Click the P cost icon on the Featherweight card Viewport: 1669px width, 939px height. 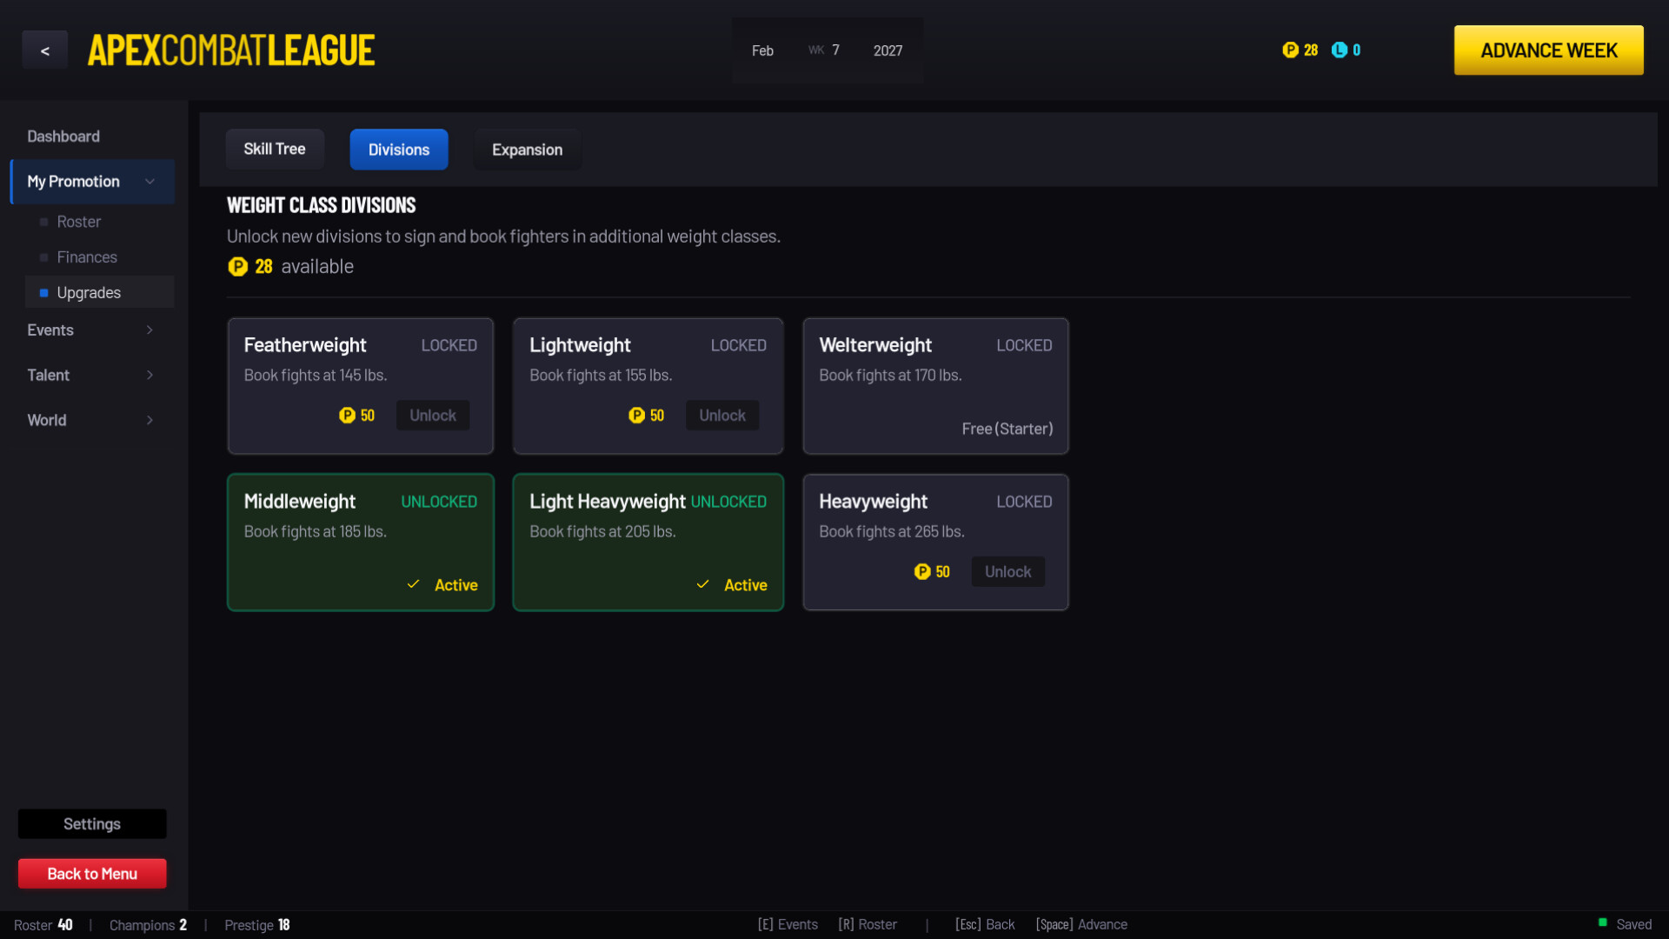click(346, 416)
